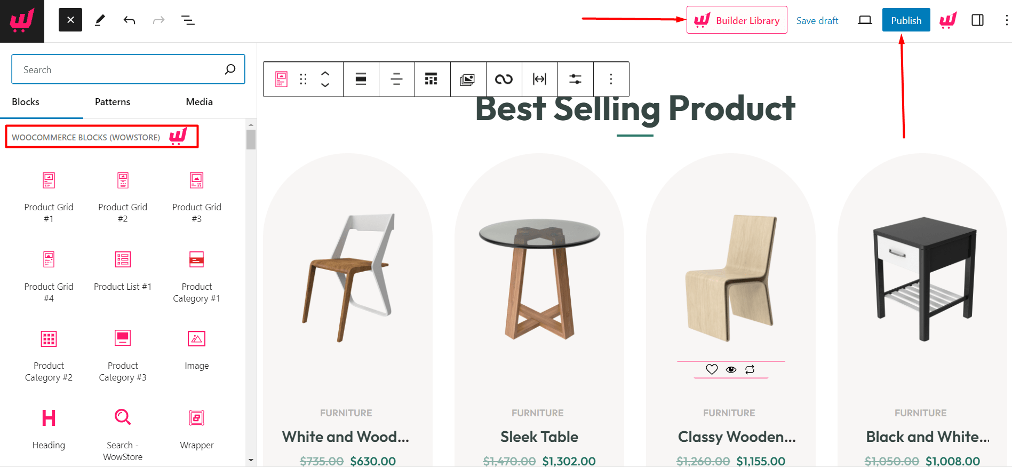1012x467 pixels.
Task: Undo the last change
Action: tap(129, 20)
